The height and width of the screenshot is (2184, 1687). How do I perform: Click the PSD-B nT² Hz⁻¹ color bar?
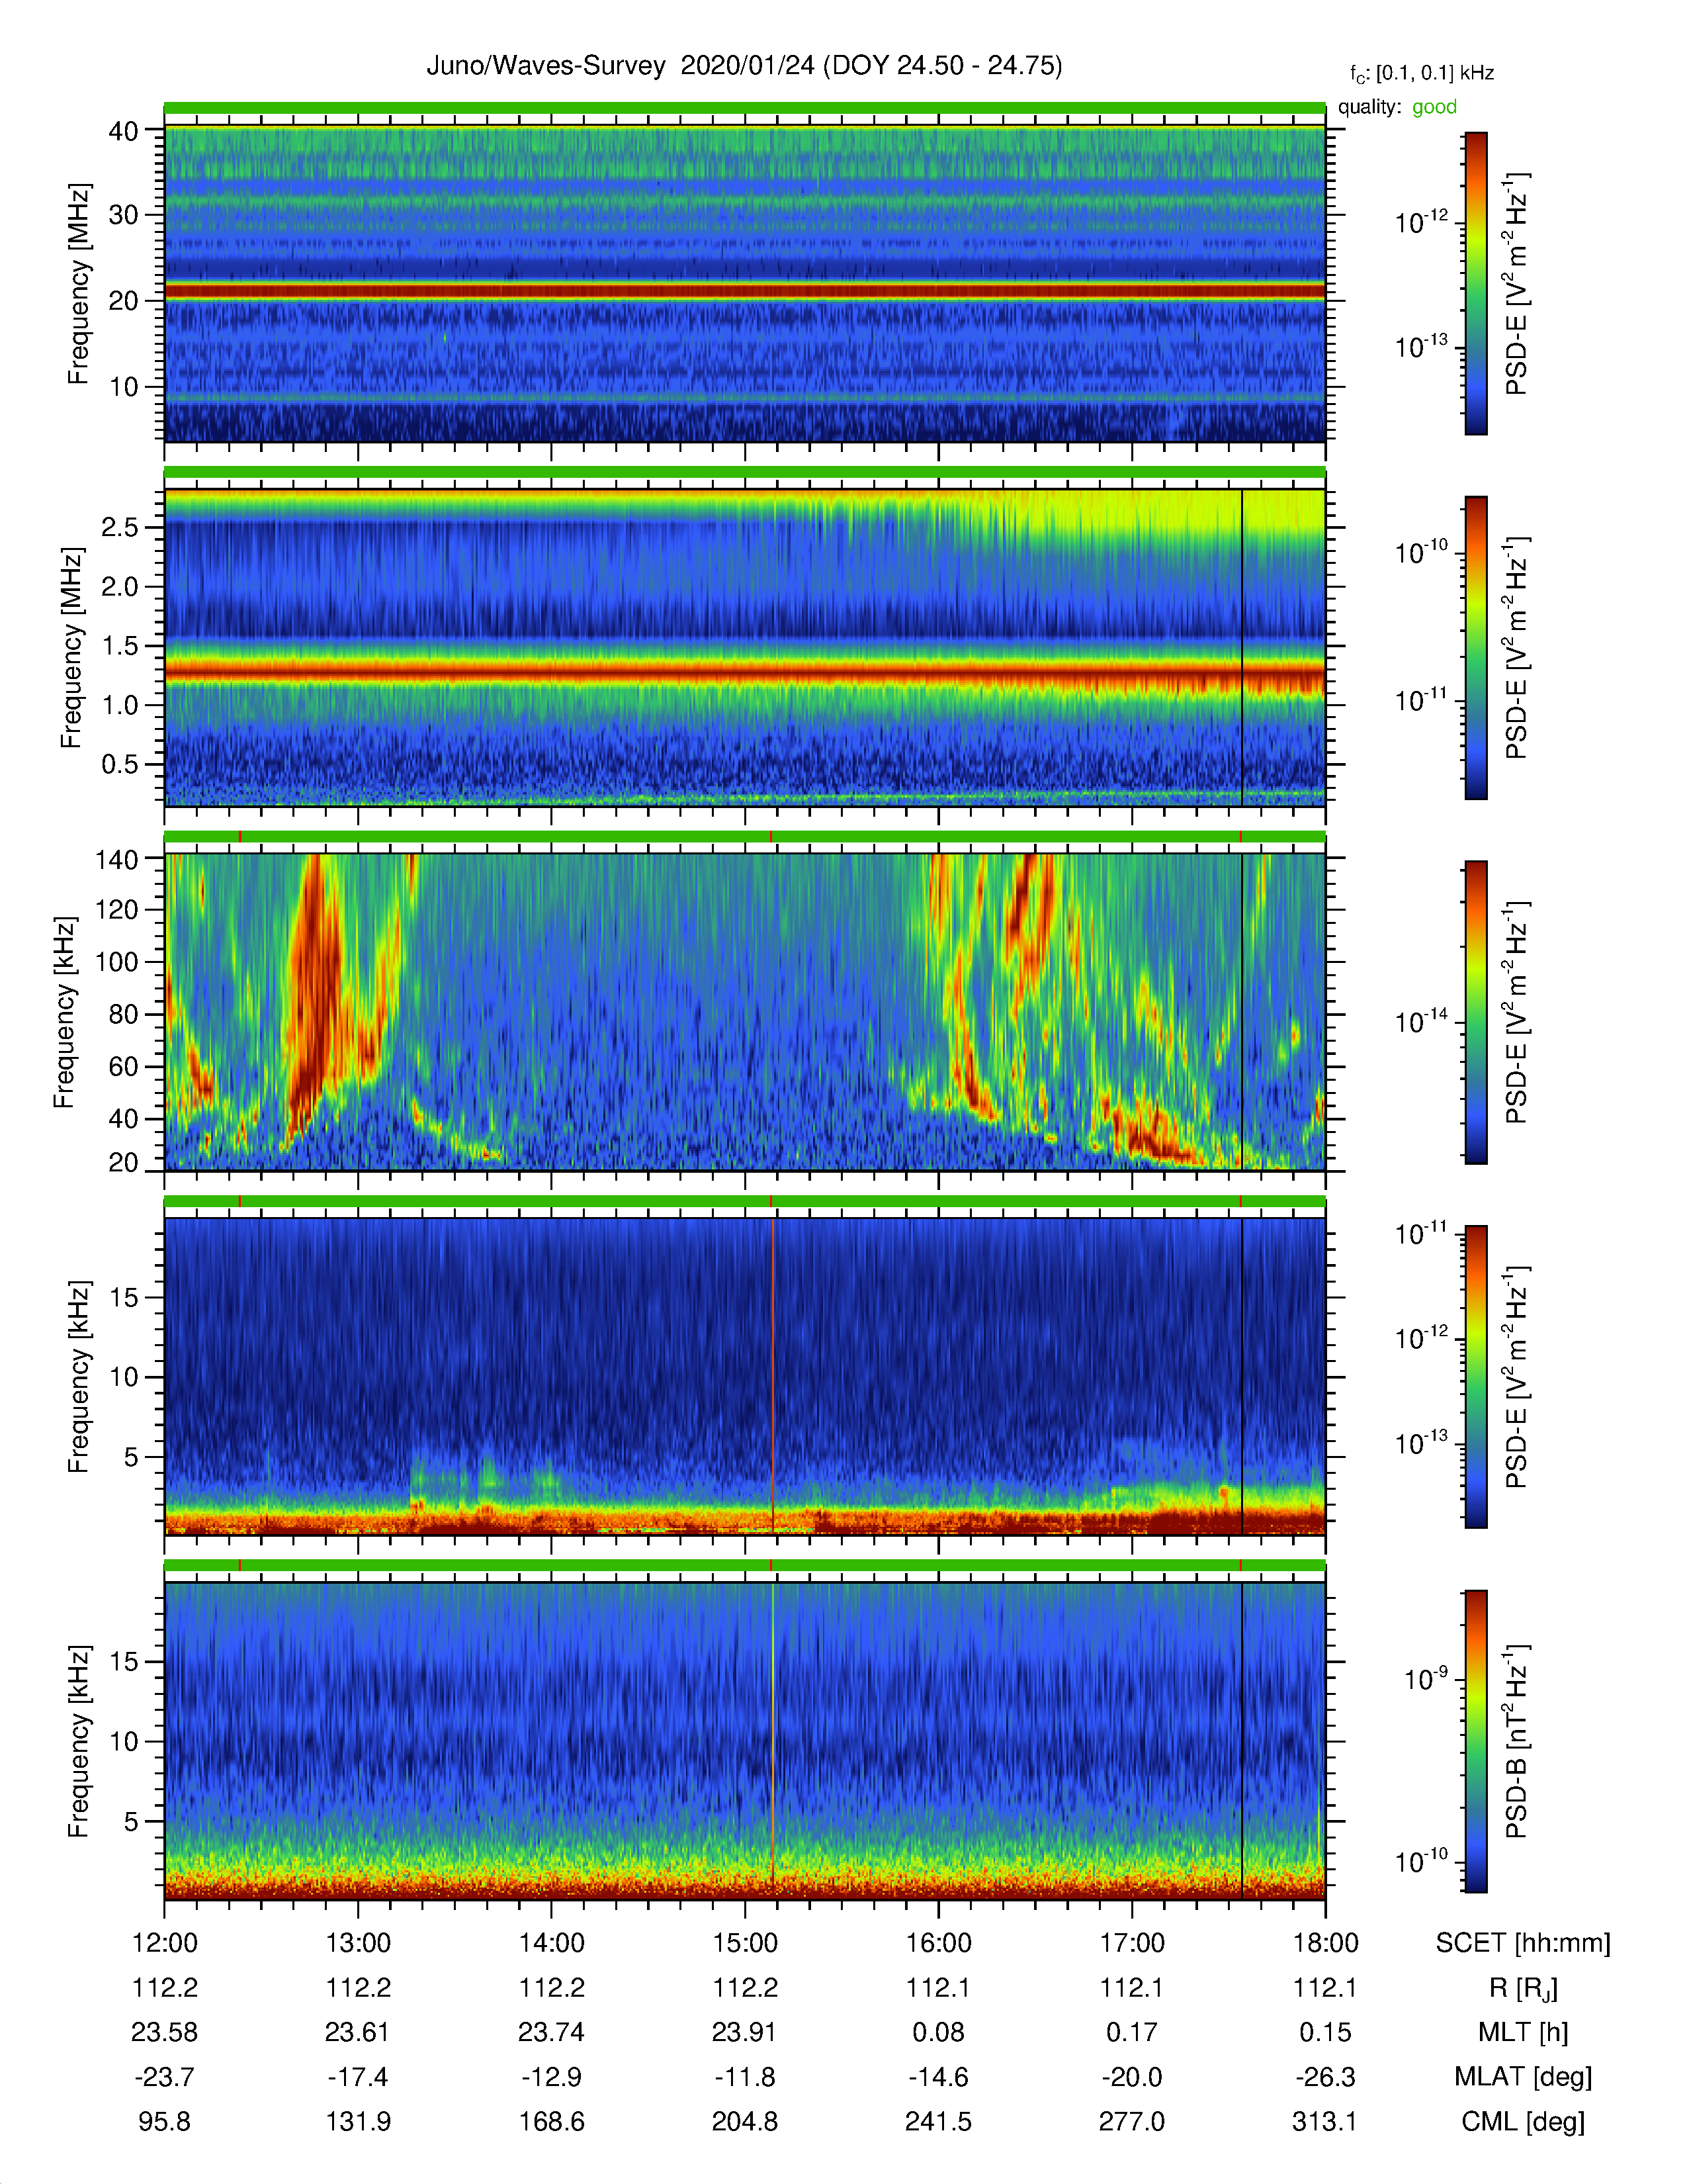[1475, 1741]
